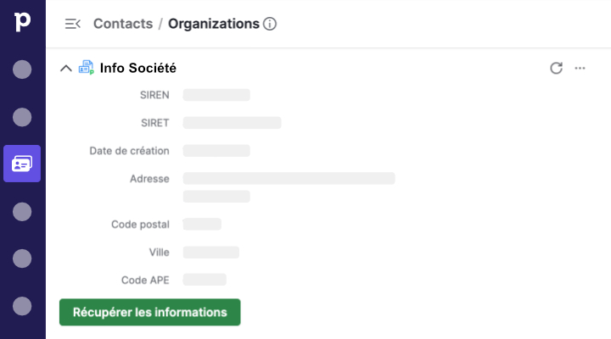The width and height of the screenshot is (611, 339).
Task: Click the Info Société app icon
Action: point(86,68)
